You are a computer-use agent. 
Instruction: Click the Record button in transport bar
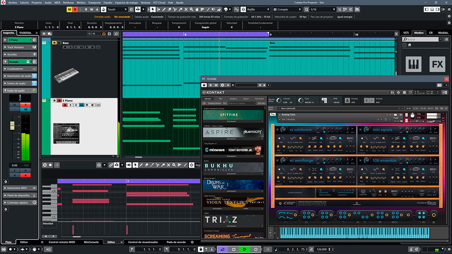coord(256,249)
